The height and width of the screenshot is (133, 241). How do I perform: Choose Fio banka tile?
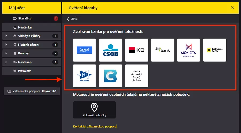click(84, 76)
